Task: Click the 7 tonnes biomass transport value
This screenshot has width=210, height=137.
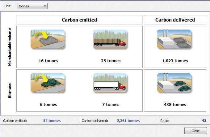Action: pos(111,104)
